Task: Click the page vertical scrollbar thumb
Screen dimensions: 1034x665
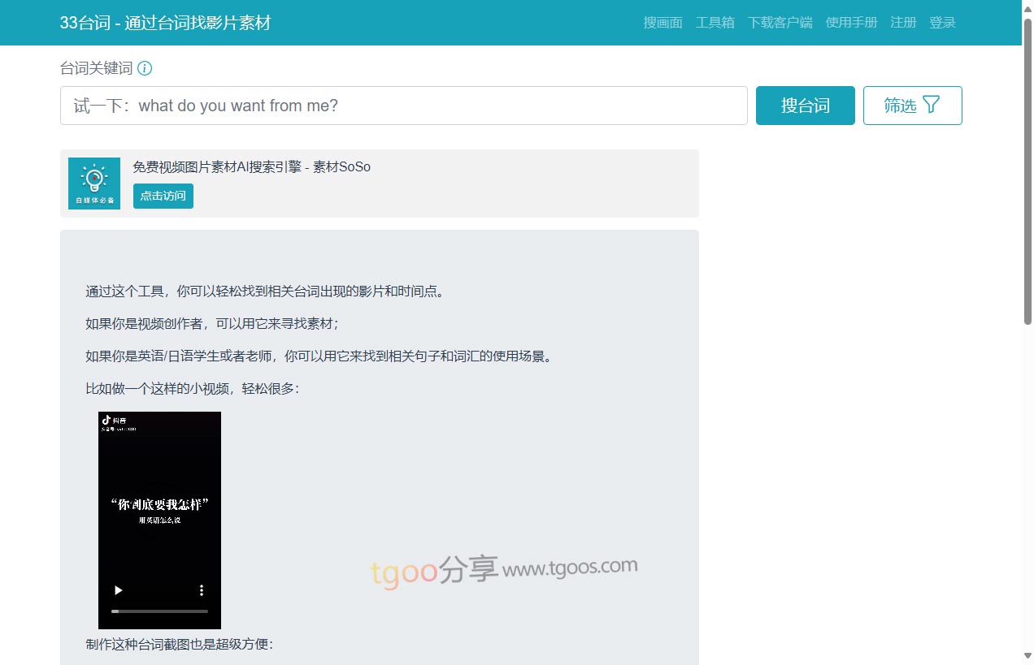Action: tap(1027, 171)
